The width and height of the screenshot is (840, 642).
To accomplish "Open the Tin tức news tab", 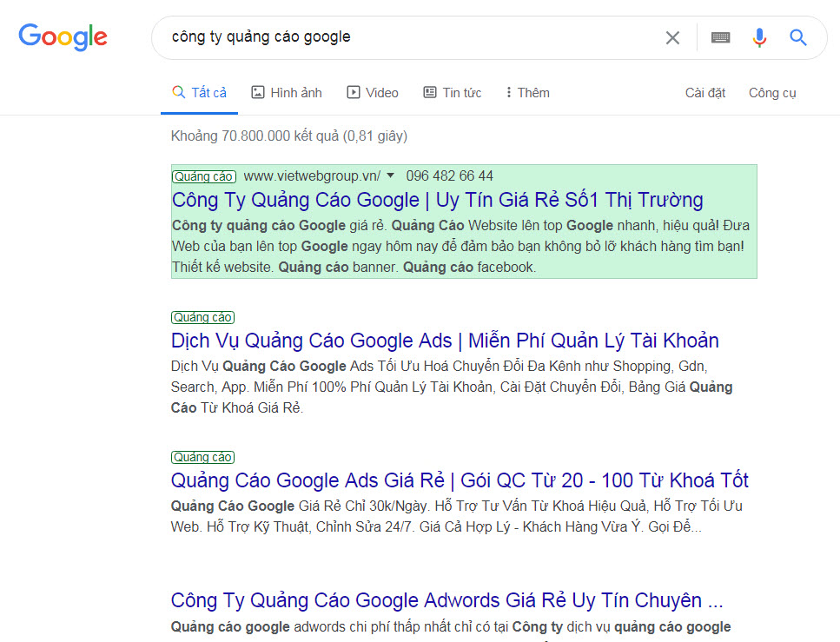I will pyautogui.click(x=452, y=93).
